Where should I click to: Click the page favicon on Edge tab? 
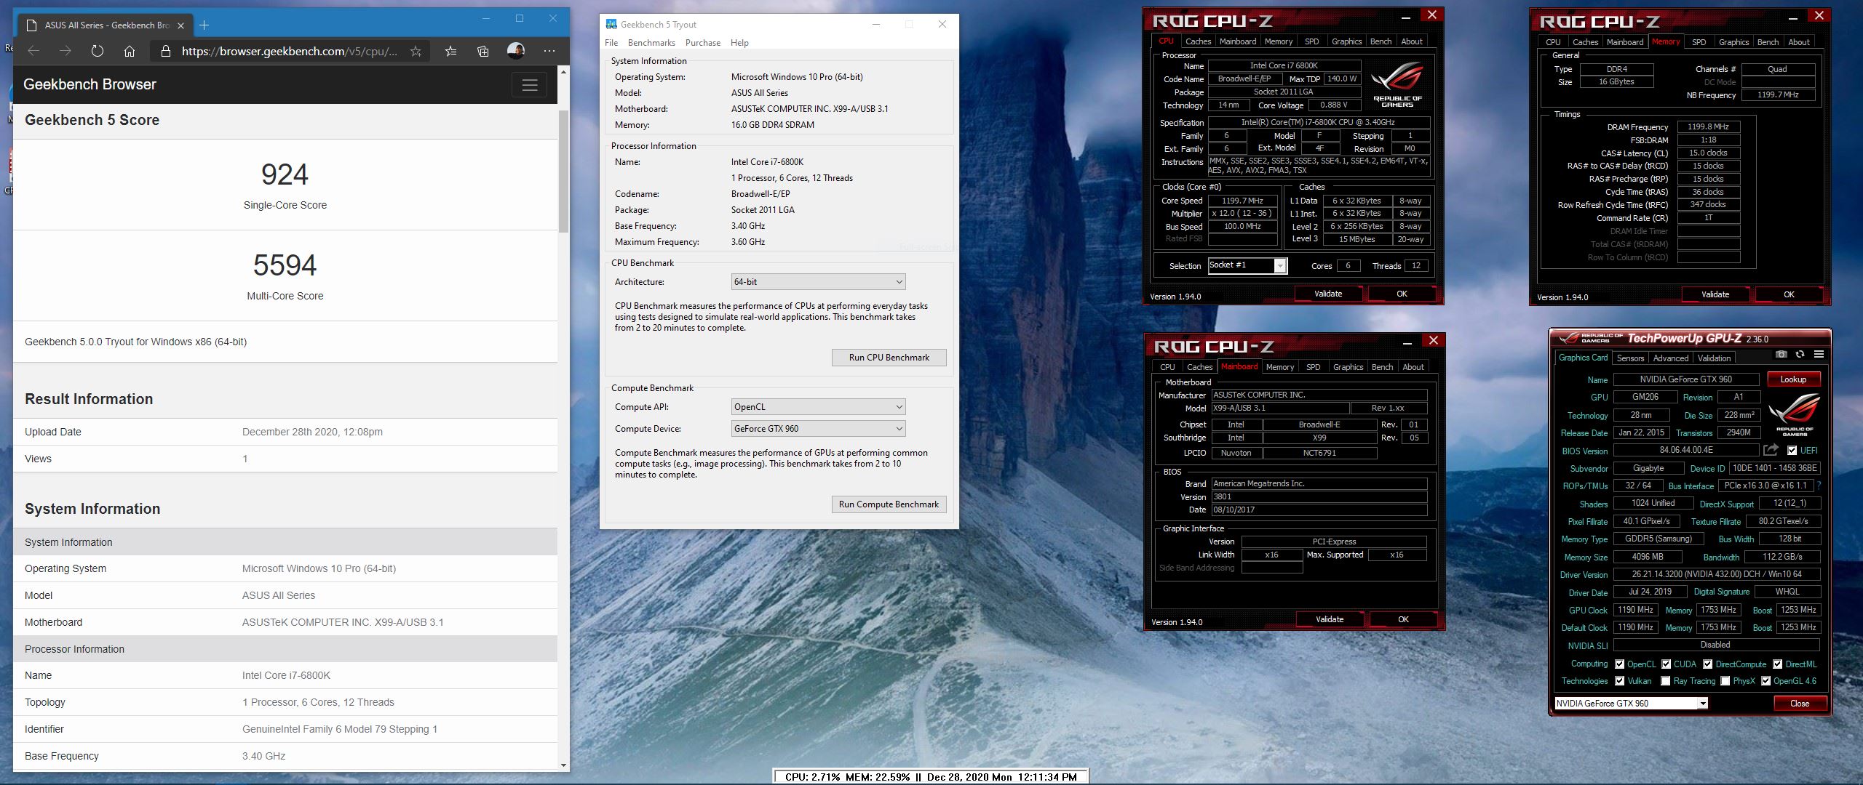(x=31, y=25)
